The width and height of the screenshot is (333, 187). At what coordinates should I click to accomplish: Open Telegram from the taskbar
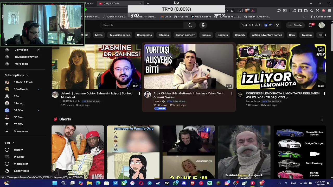150,183
